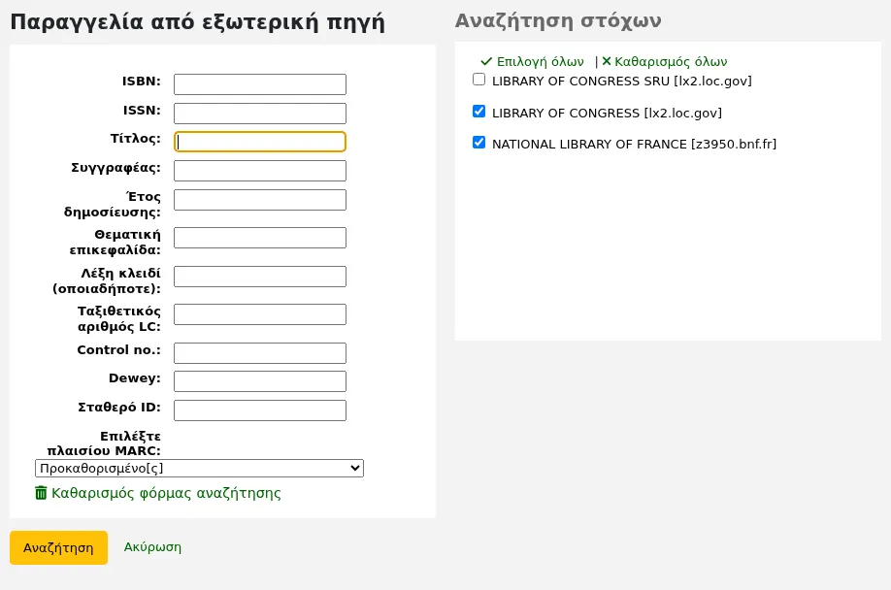This screenshot has height=590, width=891.
Task: Click the Επιλέξτε πλαισίου MARC label
Action: [104, 443]
